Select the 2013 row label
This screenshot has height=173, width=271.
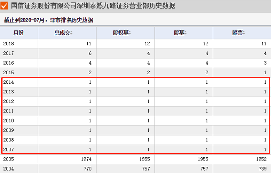[8, 92]
